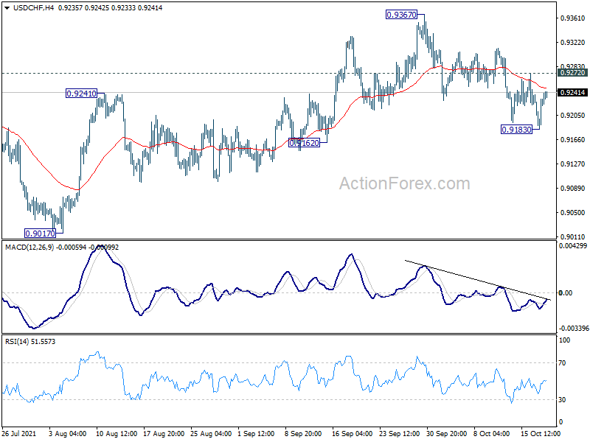Select the MACD descending trendline
This screenshot has width=590, height=442.
[x=478, y=280]
